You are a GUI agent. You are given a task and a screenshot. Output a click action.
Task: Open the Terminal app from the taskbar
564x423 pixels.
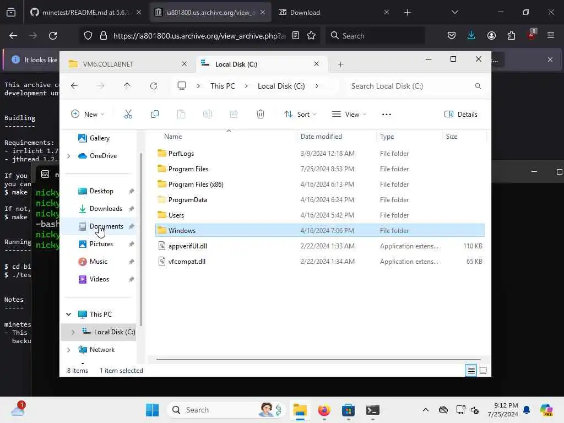coord(373,410)
